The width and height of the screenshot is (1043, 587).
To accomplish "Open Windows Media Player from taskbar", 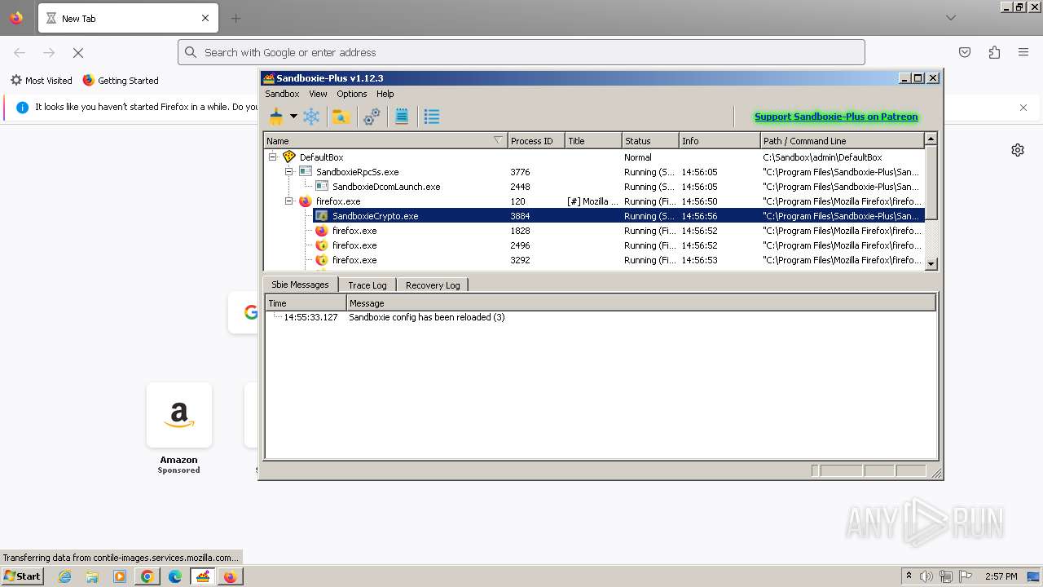I will [x=120, y=576].
